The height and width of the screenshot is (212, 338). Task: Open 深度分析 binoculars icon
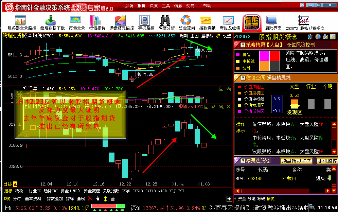(x=166, y=22)
